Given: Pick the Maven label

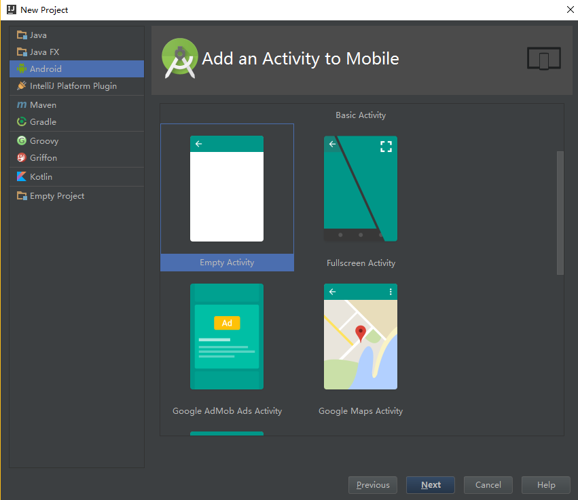Looking at the screenshot, I should coord(43,105).
